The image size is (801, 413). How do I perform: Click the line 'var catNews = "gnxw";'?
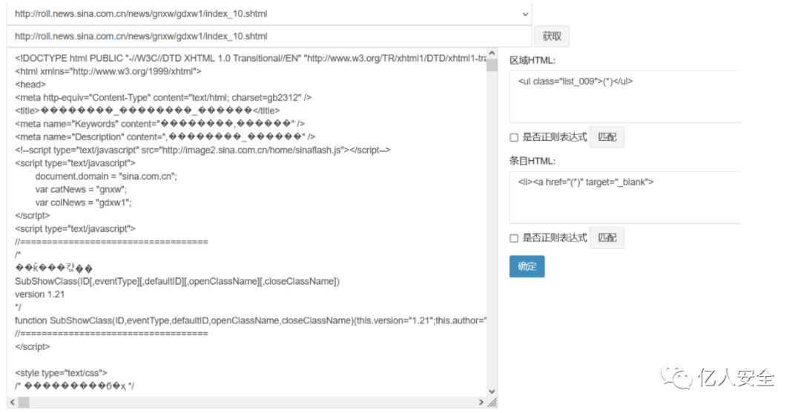click(x=81, y=189)
